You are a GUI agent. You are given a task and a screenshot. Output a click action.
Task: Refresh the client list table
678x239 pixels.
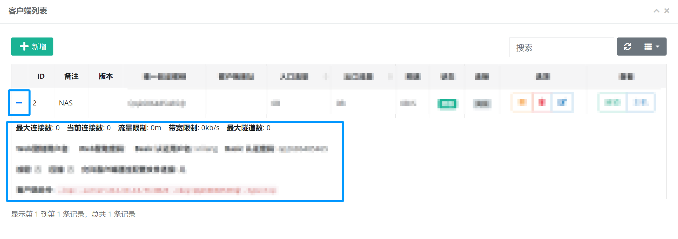pyautogui.click(x=627, y=47)
